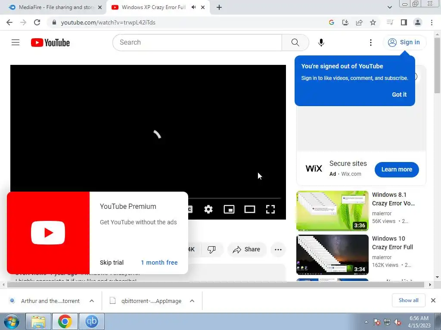
Task: Go back with browser back arrow
Action: 9,22
